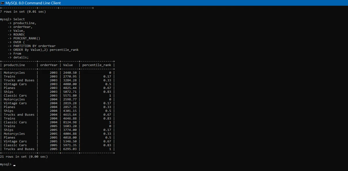Click the MySQL 8.0 Command Line Client title

33,3
